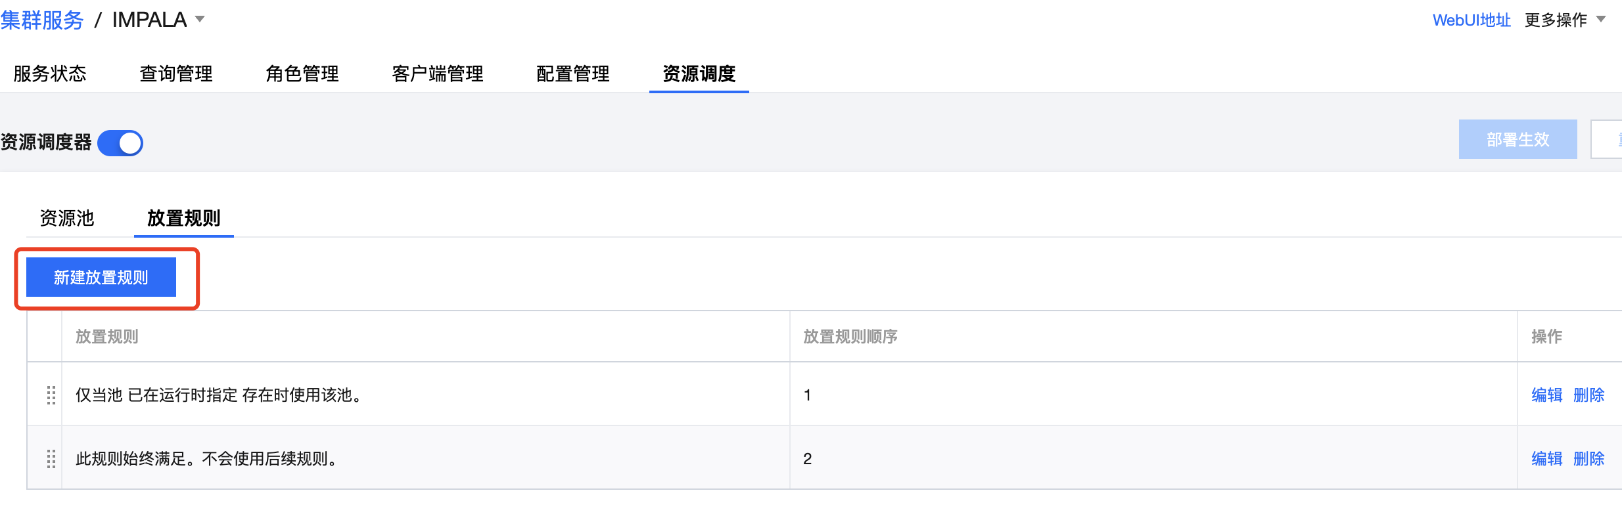Open the WebUI地址 link
This screenshot has height=520, width=1622.
[1471, 20]
